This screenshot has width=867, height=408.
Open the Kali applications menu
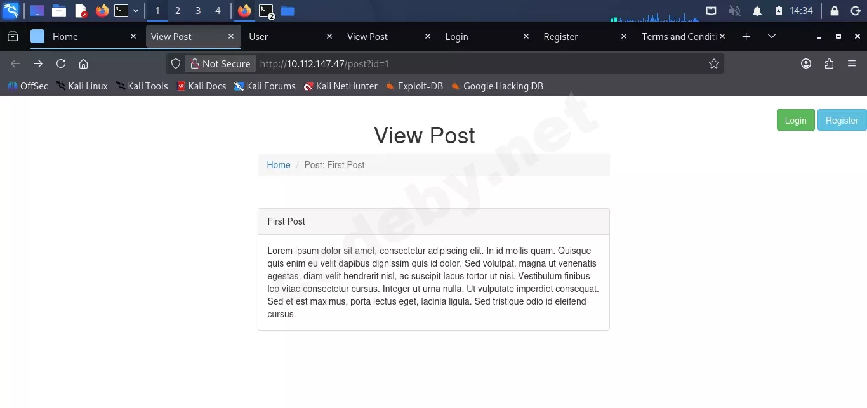11,11
